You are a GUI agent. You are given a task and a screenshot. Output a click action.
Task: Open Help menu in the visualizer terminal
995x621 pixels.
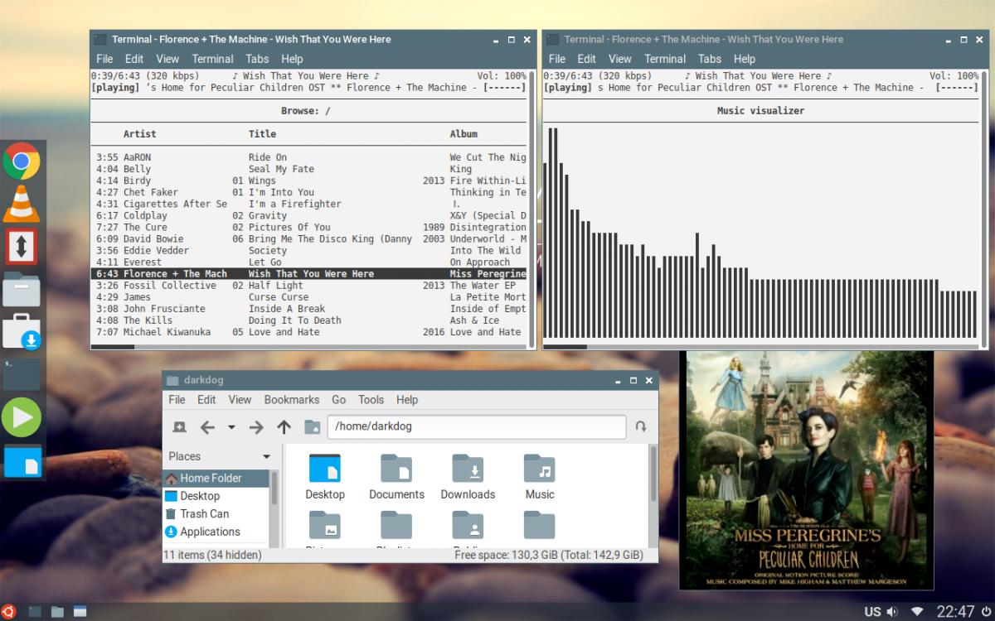tap(745, 59)
